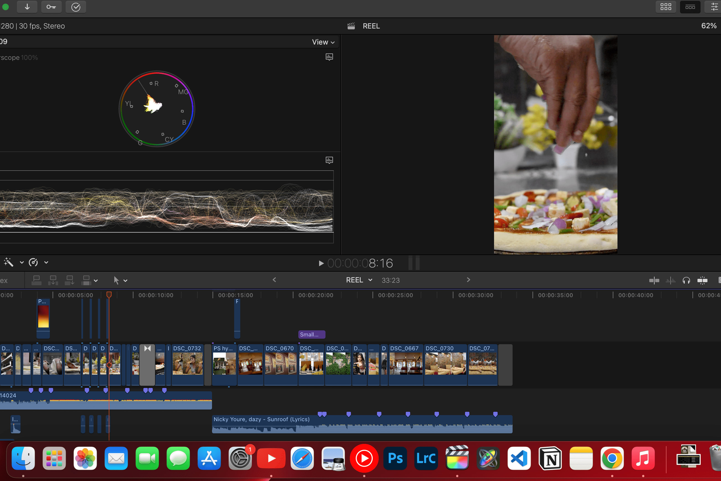Click the retiming speedometer icon
This screenshot has width=721, height=481.
click(x=33, y=262)
